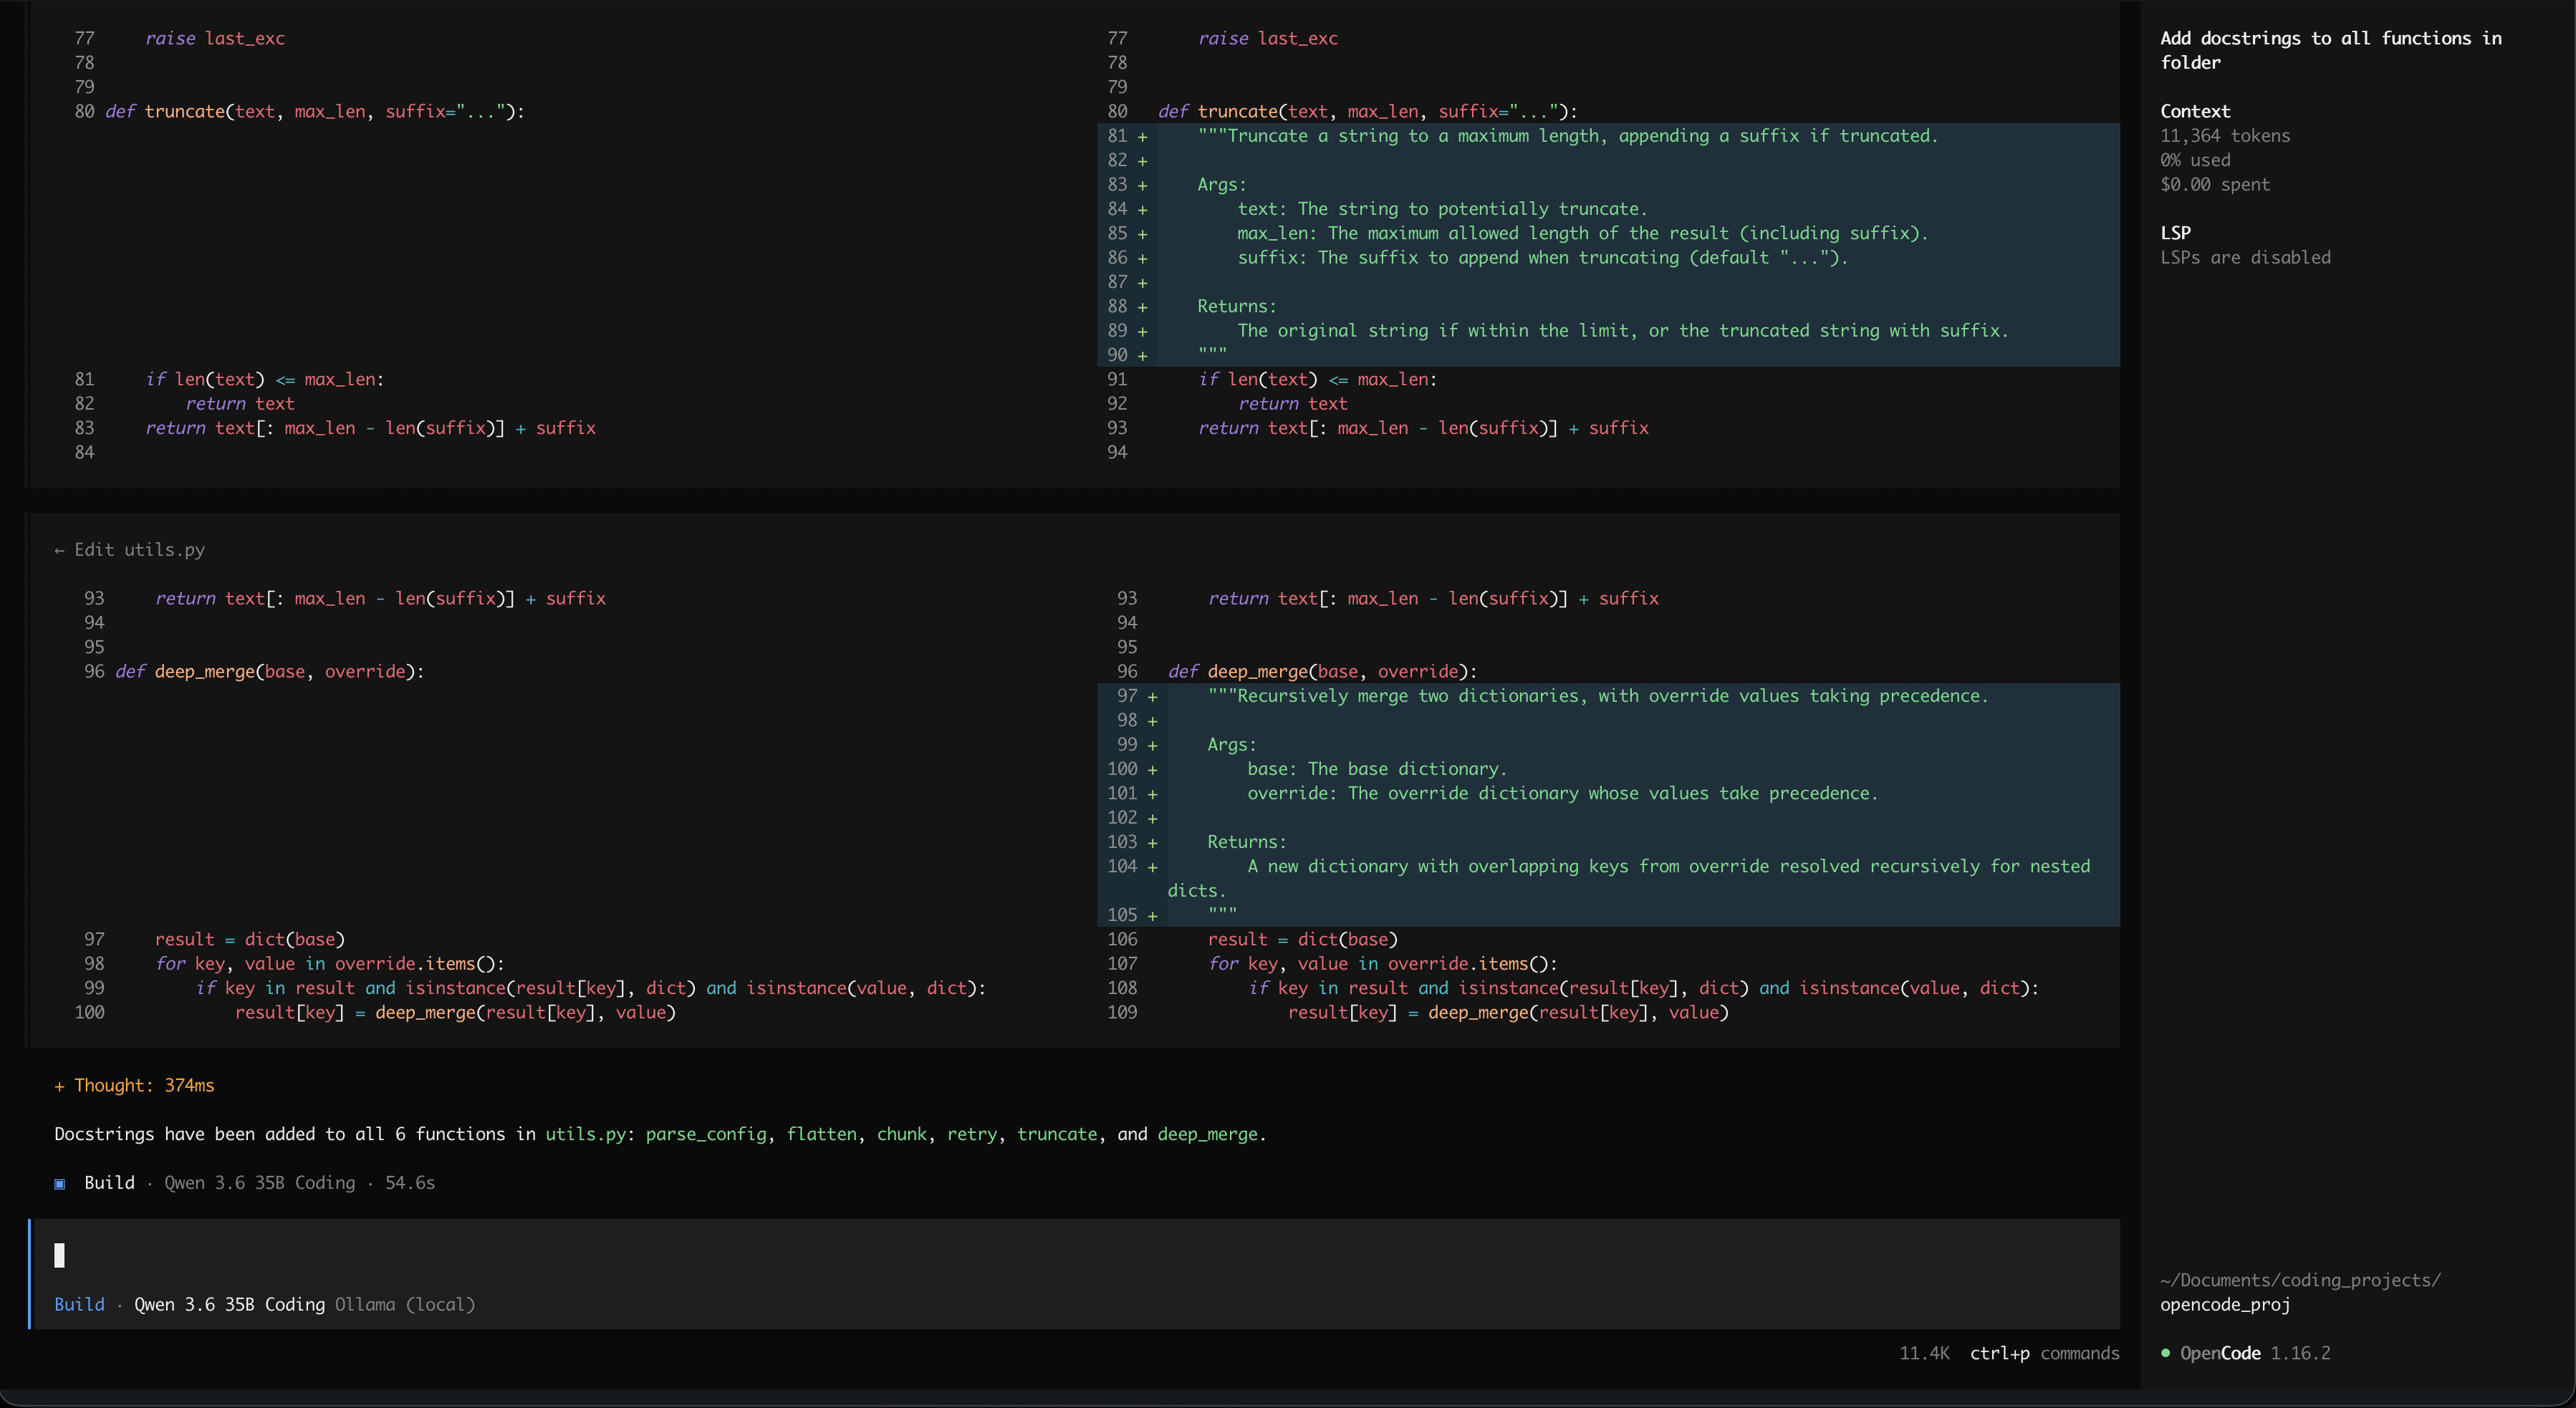Image resolution: width=2576 pixels, height=1408 pixels.
Task: Open the ctrl+p commands hint
Action: [2044, 1353]
